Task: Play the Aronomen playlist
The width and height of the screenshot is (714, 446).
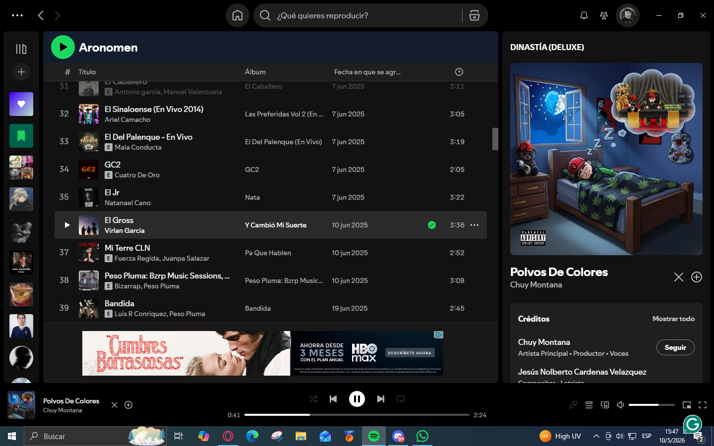Action: point(63,47)
